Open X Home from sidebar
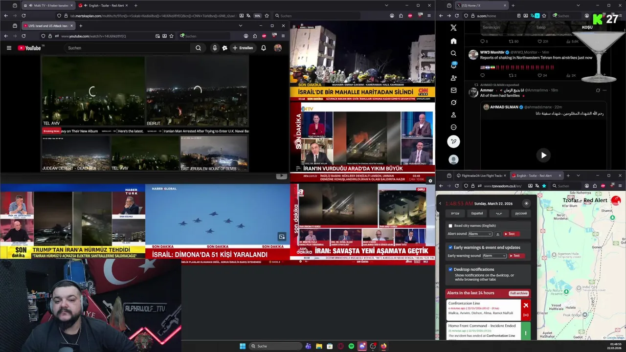 coord(453,41)
